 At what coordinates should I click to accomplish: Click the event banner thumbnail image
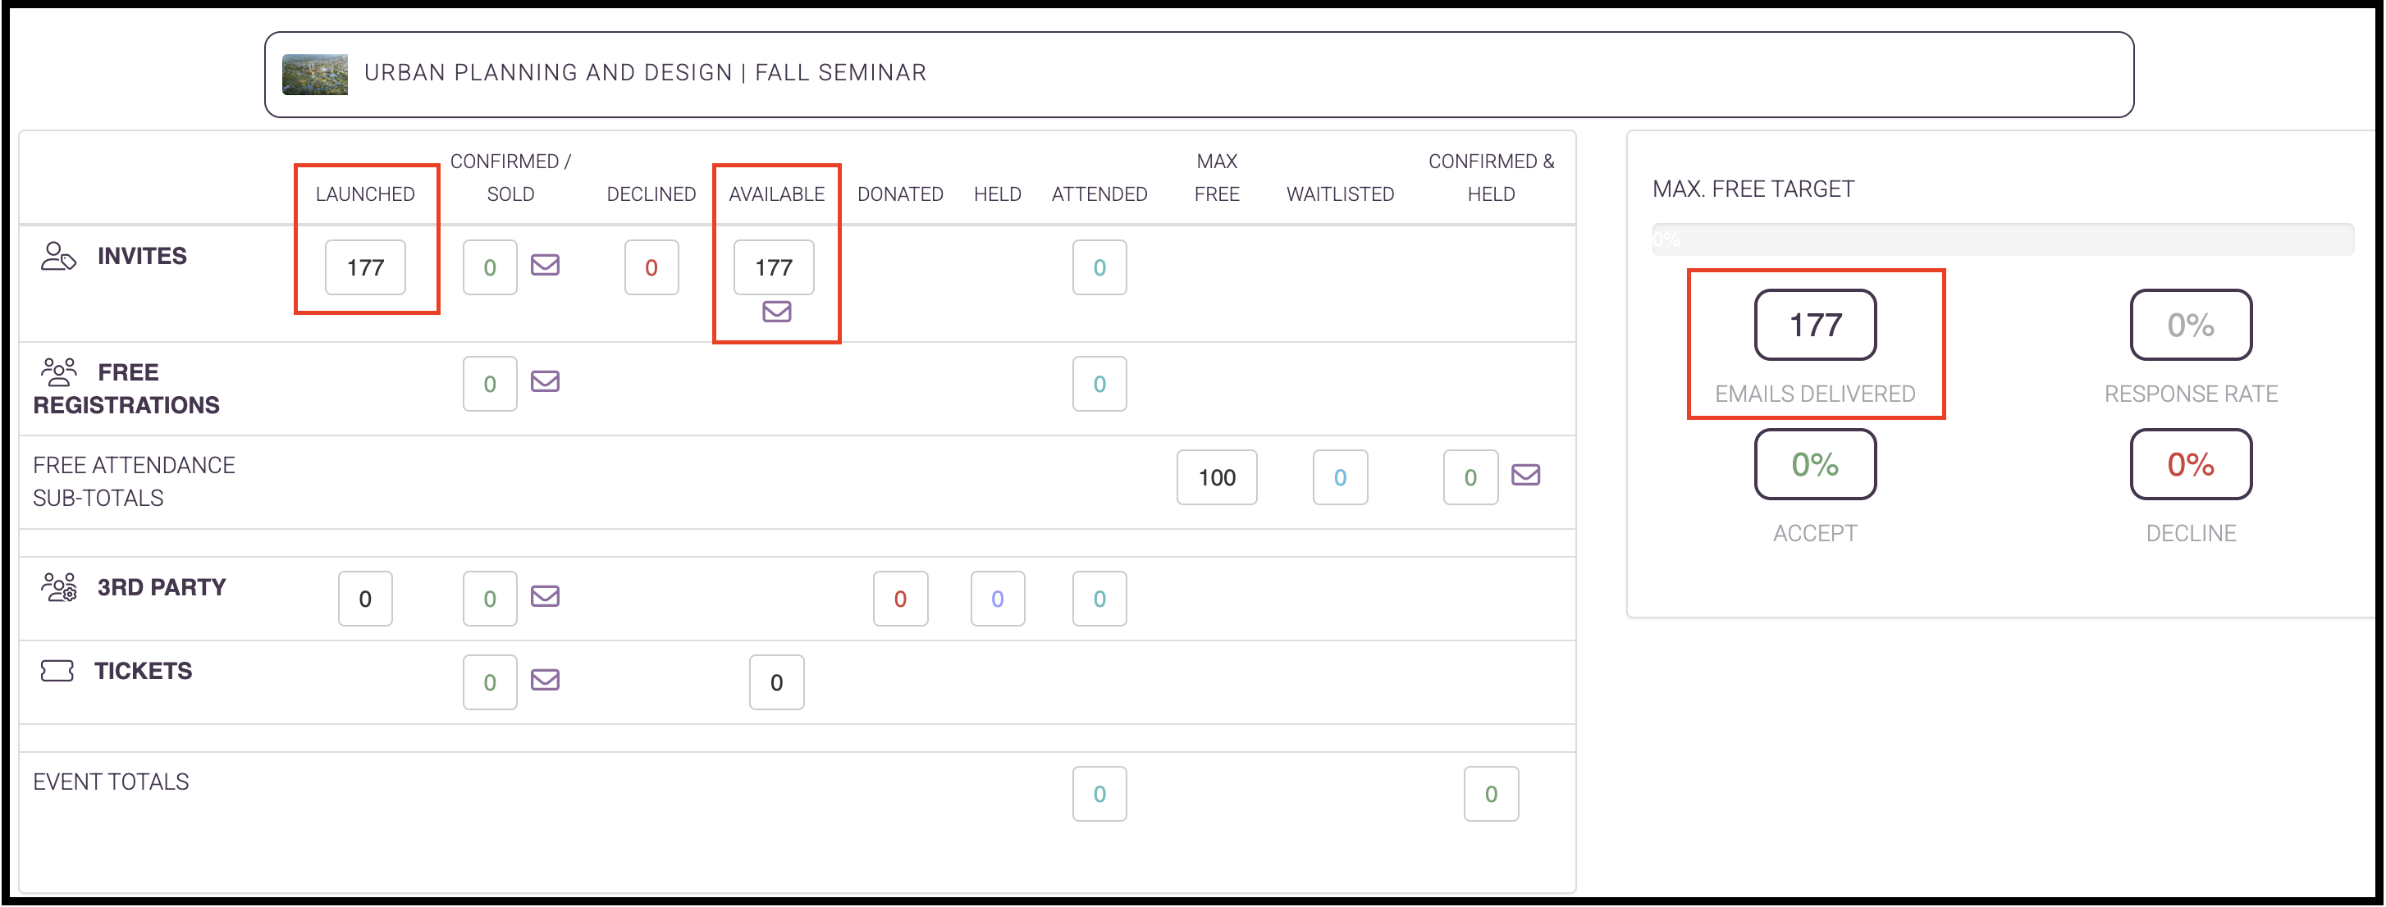(315, 74)
